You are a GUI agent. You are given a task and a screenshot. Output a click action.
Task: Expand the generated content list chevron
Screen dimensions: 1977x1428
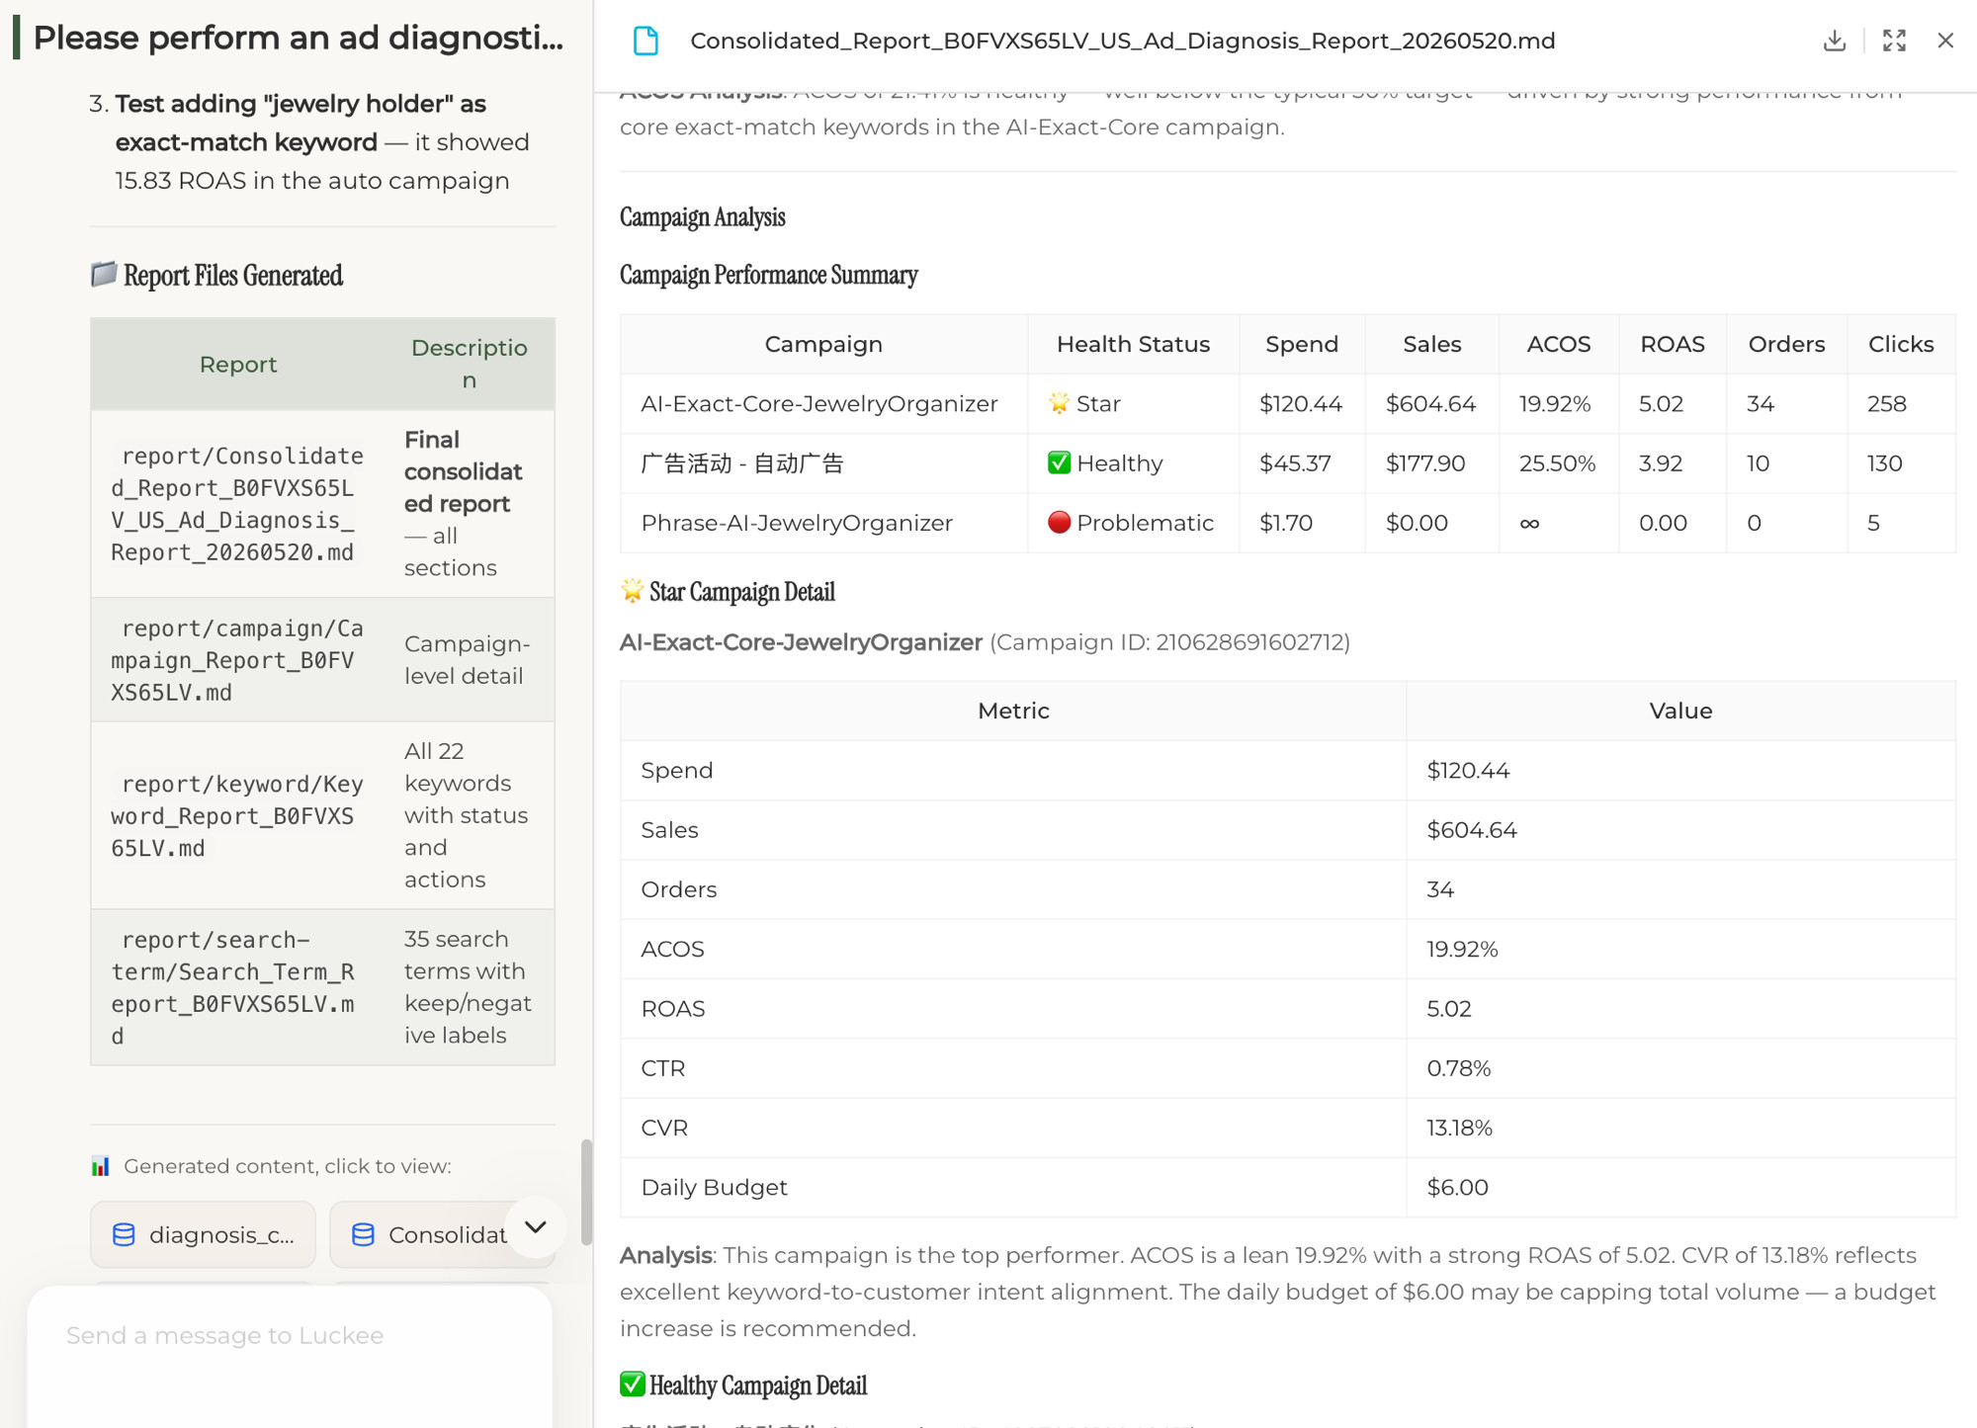click(535, 1227)
